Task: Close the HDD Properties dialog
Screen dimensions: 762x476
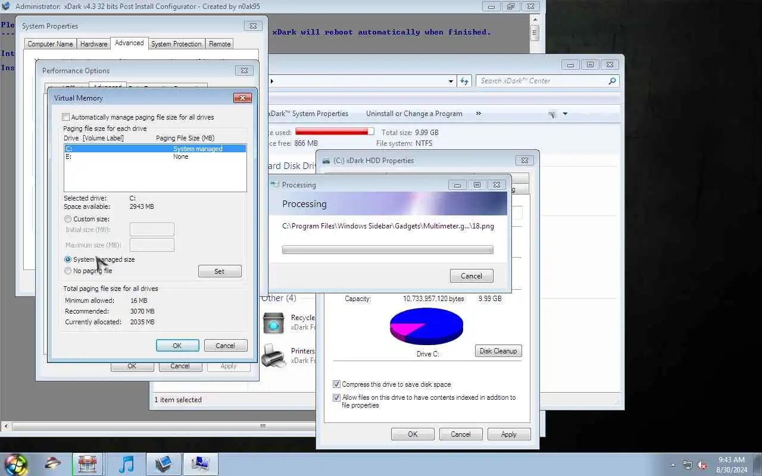Action: [x=524, y=161]
